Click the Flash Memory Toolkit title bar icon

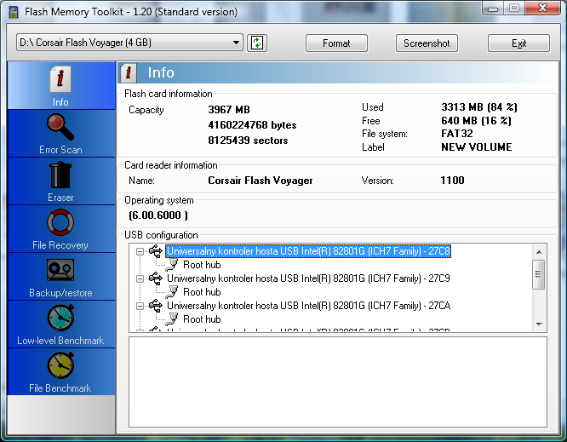[14, 12]
